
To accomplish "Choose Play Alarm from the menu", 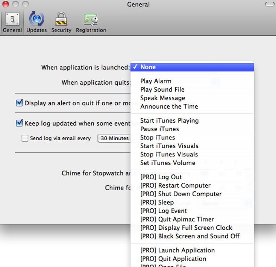I will [192, 81].
